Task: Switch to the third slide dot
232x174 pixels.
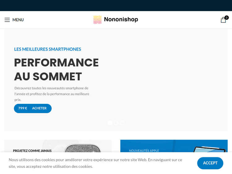Action: coord(122,123)
